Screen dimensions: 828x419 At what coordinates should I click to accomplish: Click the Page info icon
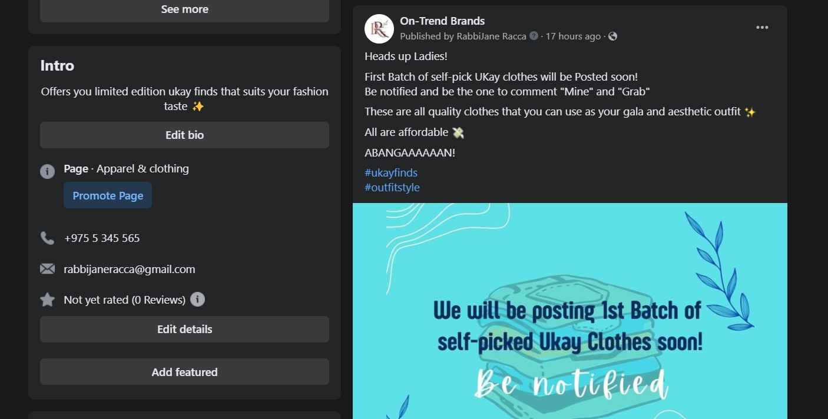click(x=47, y=171)
